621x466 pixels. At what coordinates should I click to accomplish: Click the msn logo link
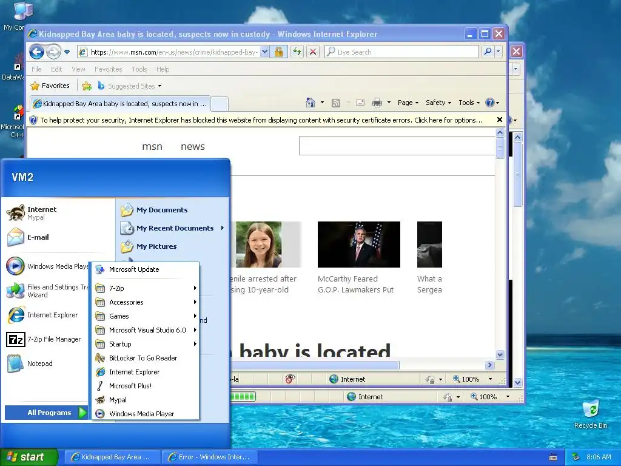(152, 147)
